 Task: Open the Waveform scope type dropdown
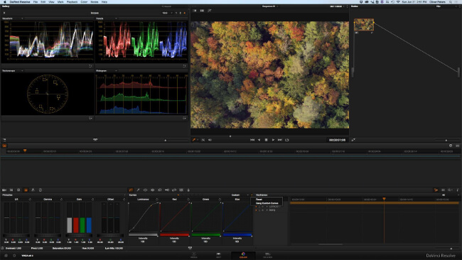[x=13, y=18]
